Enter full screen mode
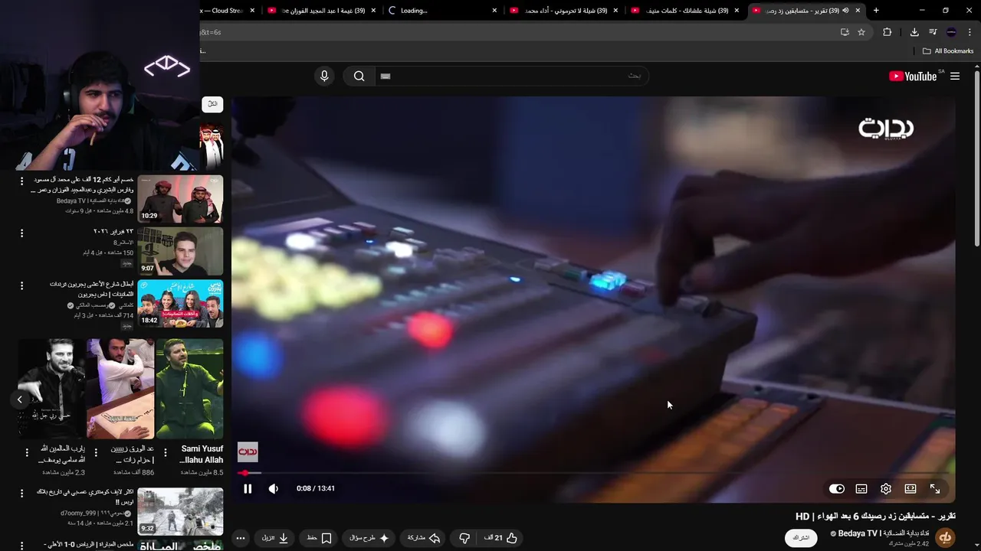Image resolution: width=981 pixels, height=551 pixels. coord(935,488)
